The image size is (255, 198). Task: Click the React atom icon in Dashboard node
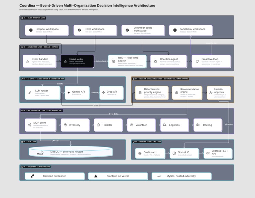point(140,153)
